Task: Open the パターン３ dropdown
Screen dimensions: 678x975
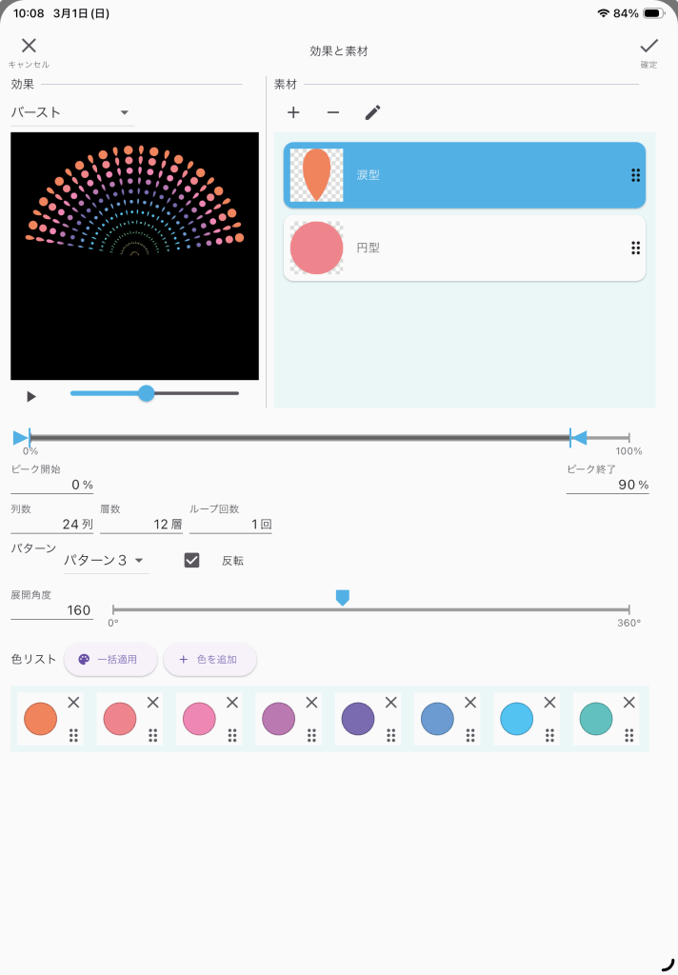Action: pyautogui.click(x=105, y=560)
